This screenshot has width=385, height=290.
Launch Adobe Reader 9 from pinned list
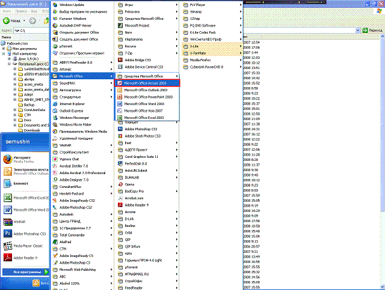tap(24, 258)
